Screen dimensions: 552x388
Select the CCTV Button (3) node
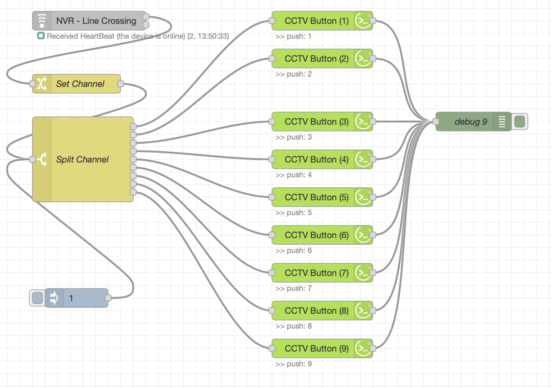point(317,122)
